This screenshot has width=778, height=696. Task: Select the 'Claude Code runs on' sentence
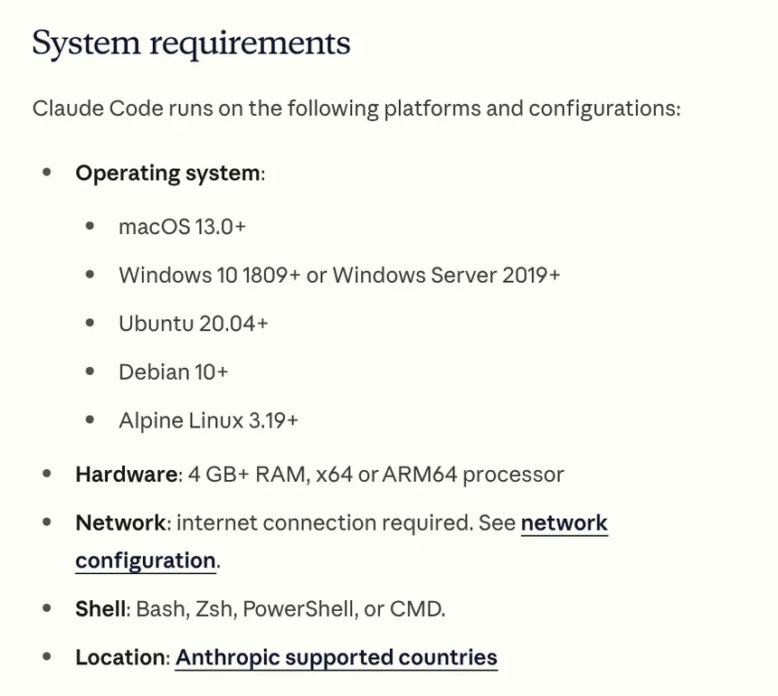(356, 108)
